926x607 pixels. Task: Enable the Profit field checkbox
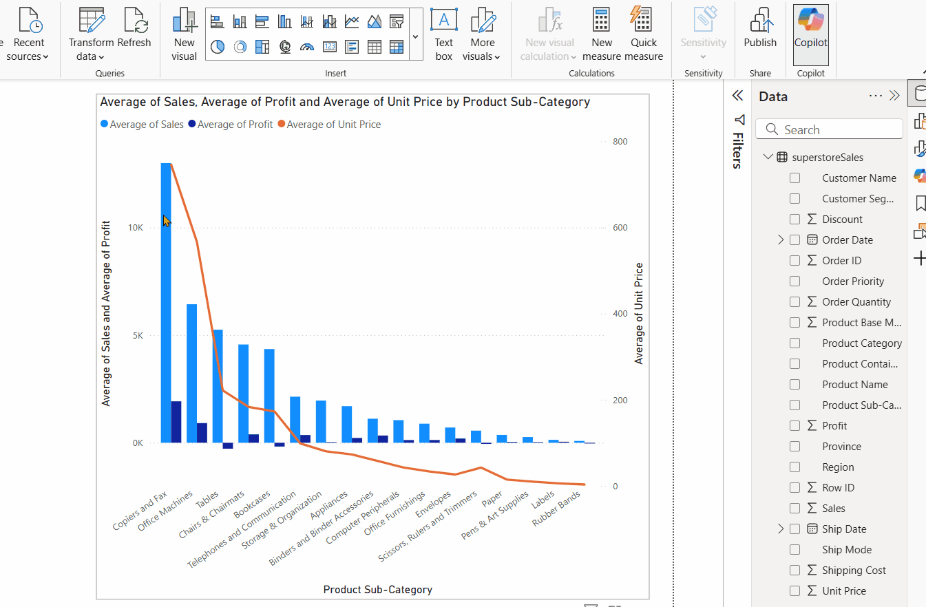click(x=795, y=425)
